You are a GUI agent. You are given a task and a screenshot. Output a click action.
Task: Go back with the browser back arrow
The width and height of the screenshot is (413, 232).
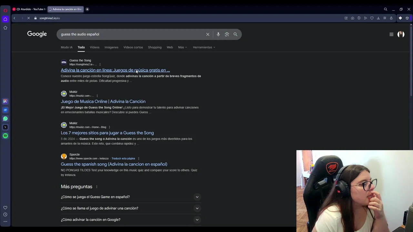[x=14, y=18]
